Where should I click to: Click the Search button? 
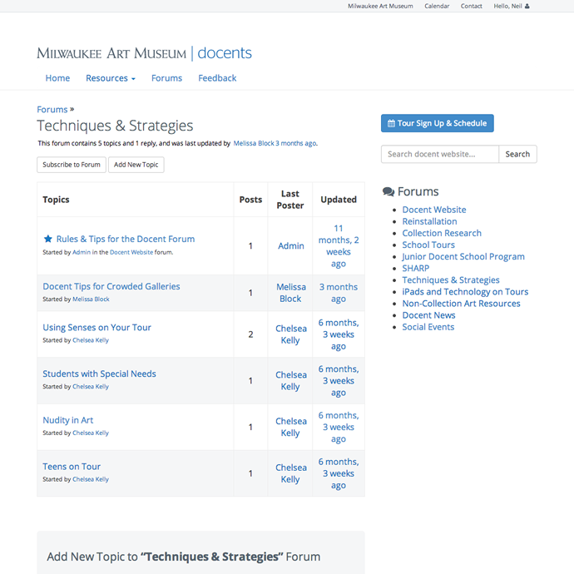(517, 154)
